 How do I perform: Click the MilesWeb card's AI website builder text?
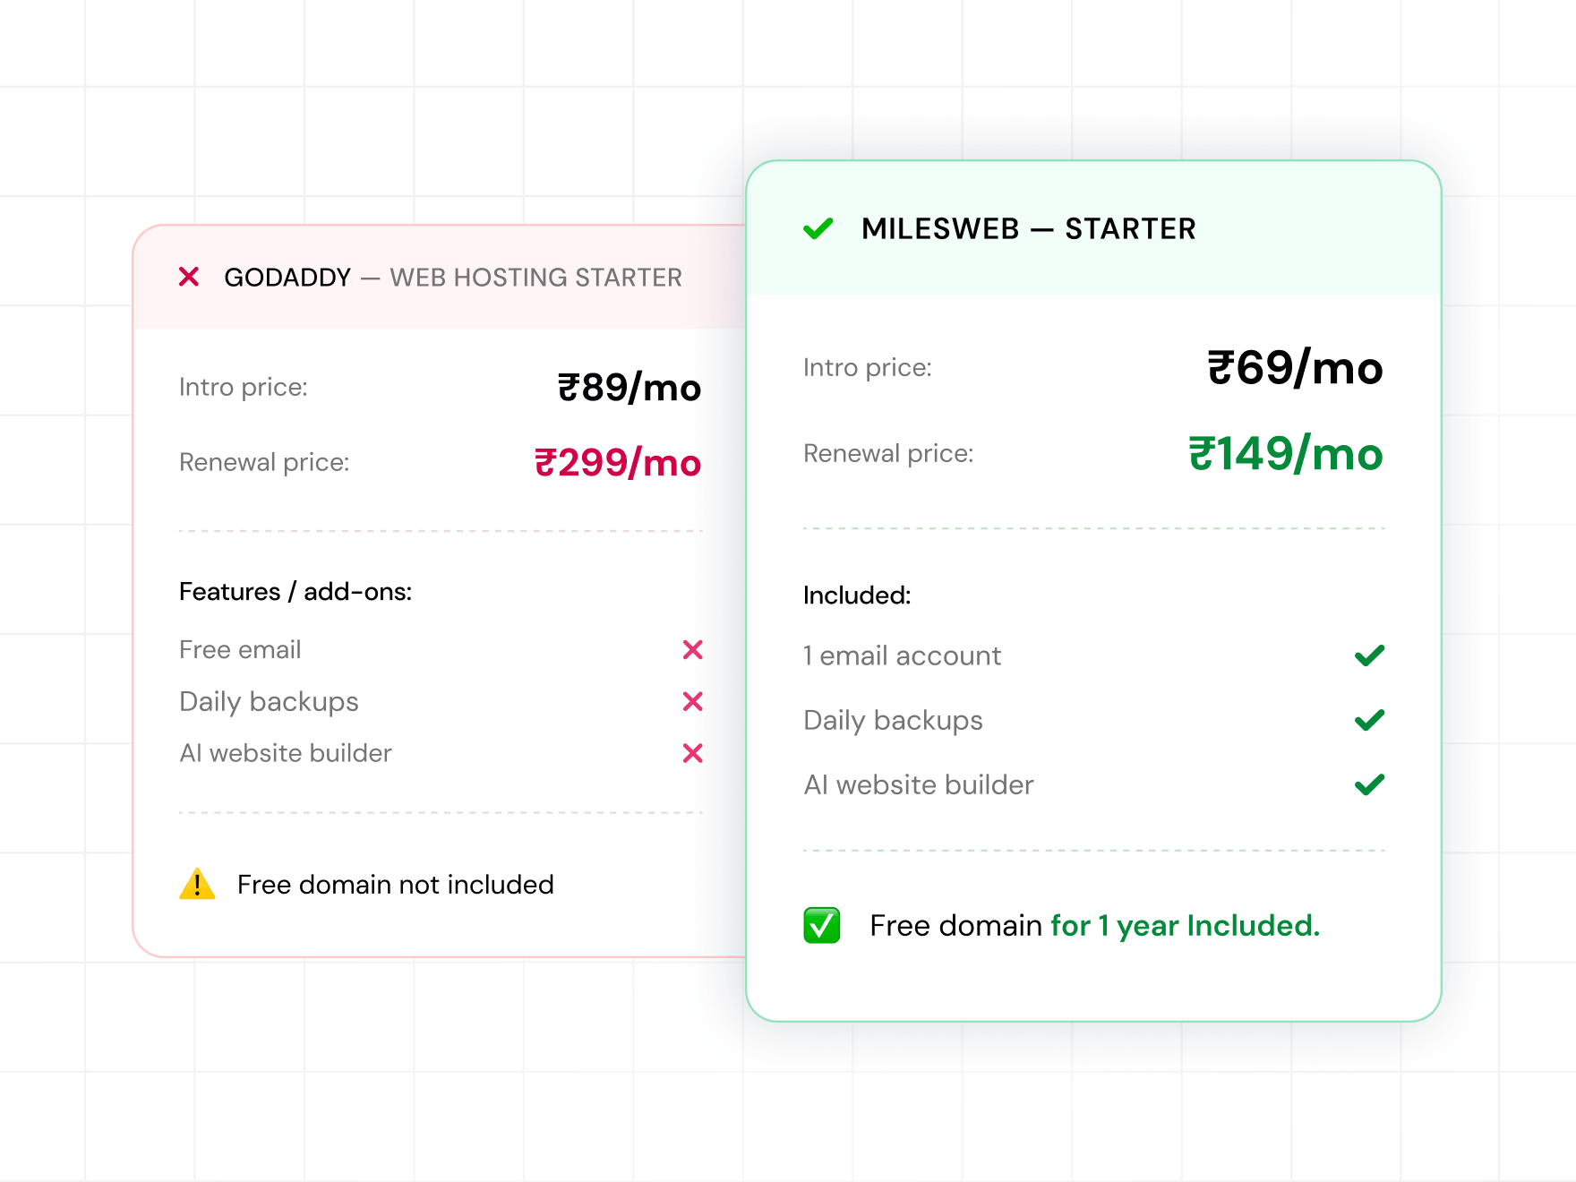coord(919,784)
